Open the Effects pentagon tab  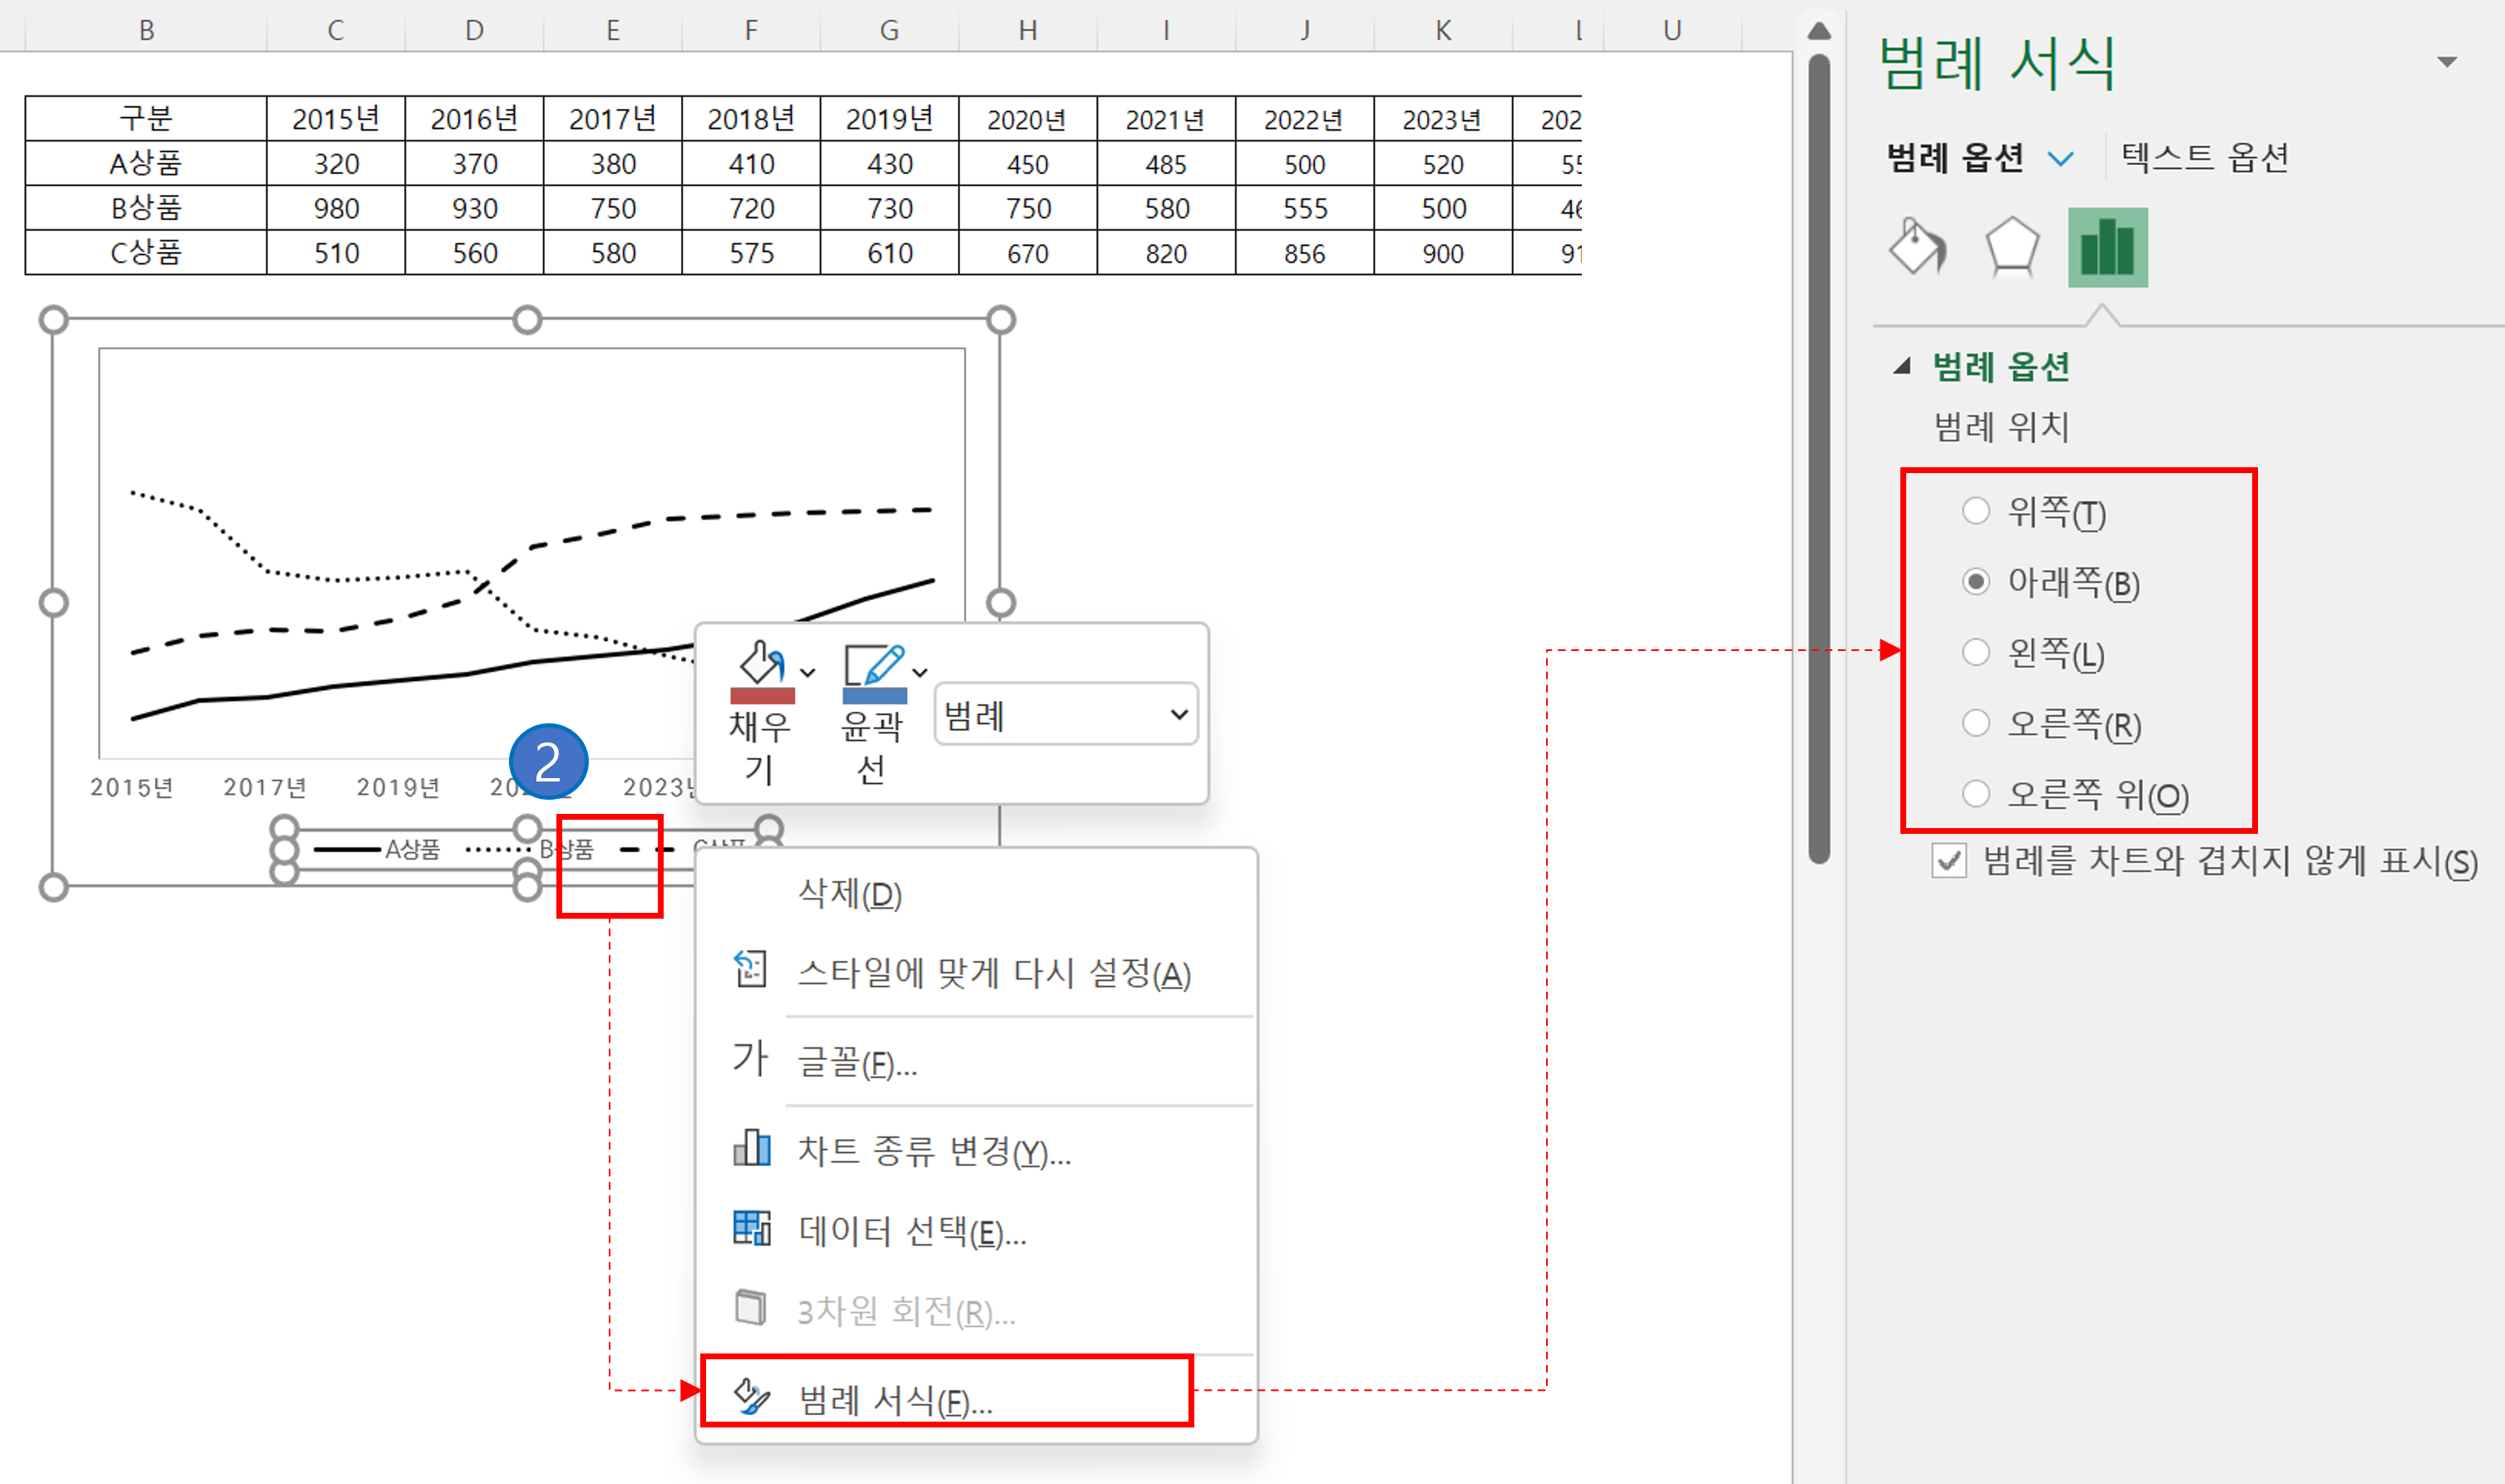tap(2011, 247)
